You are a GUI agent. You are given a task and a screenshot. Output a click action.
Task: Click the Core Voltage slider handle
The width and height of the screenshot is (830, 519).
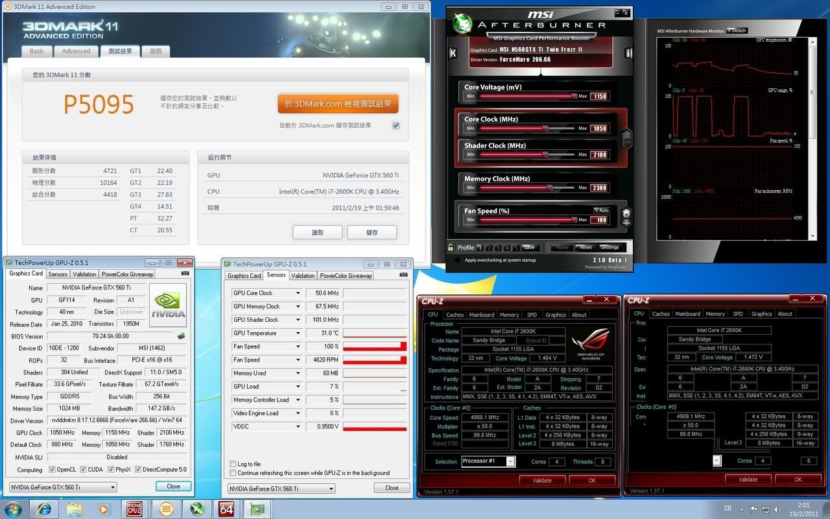pyautogui.click(x=574, y=96)
